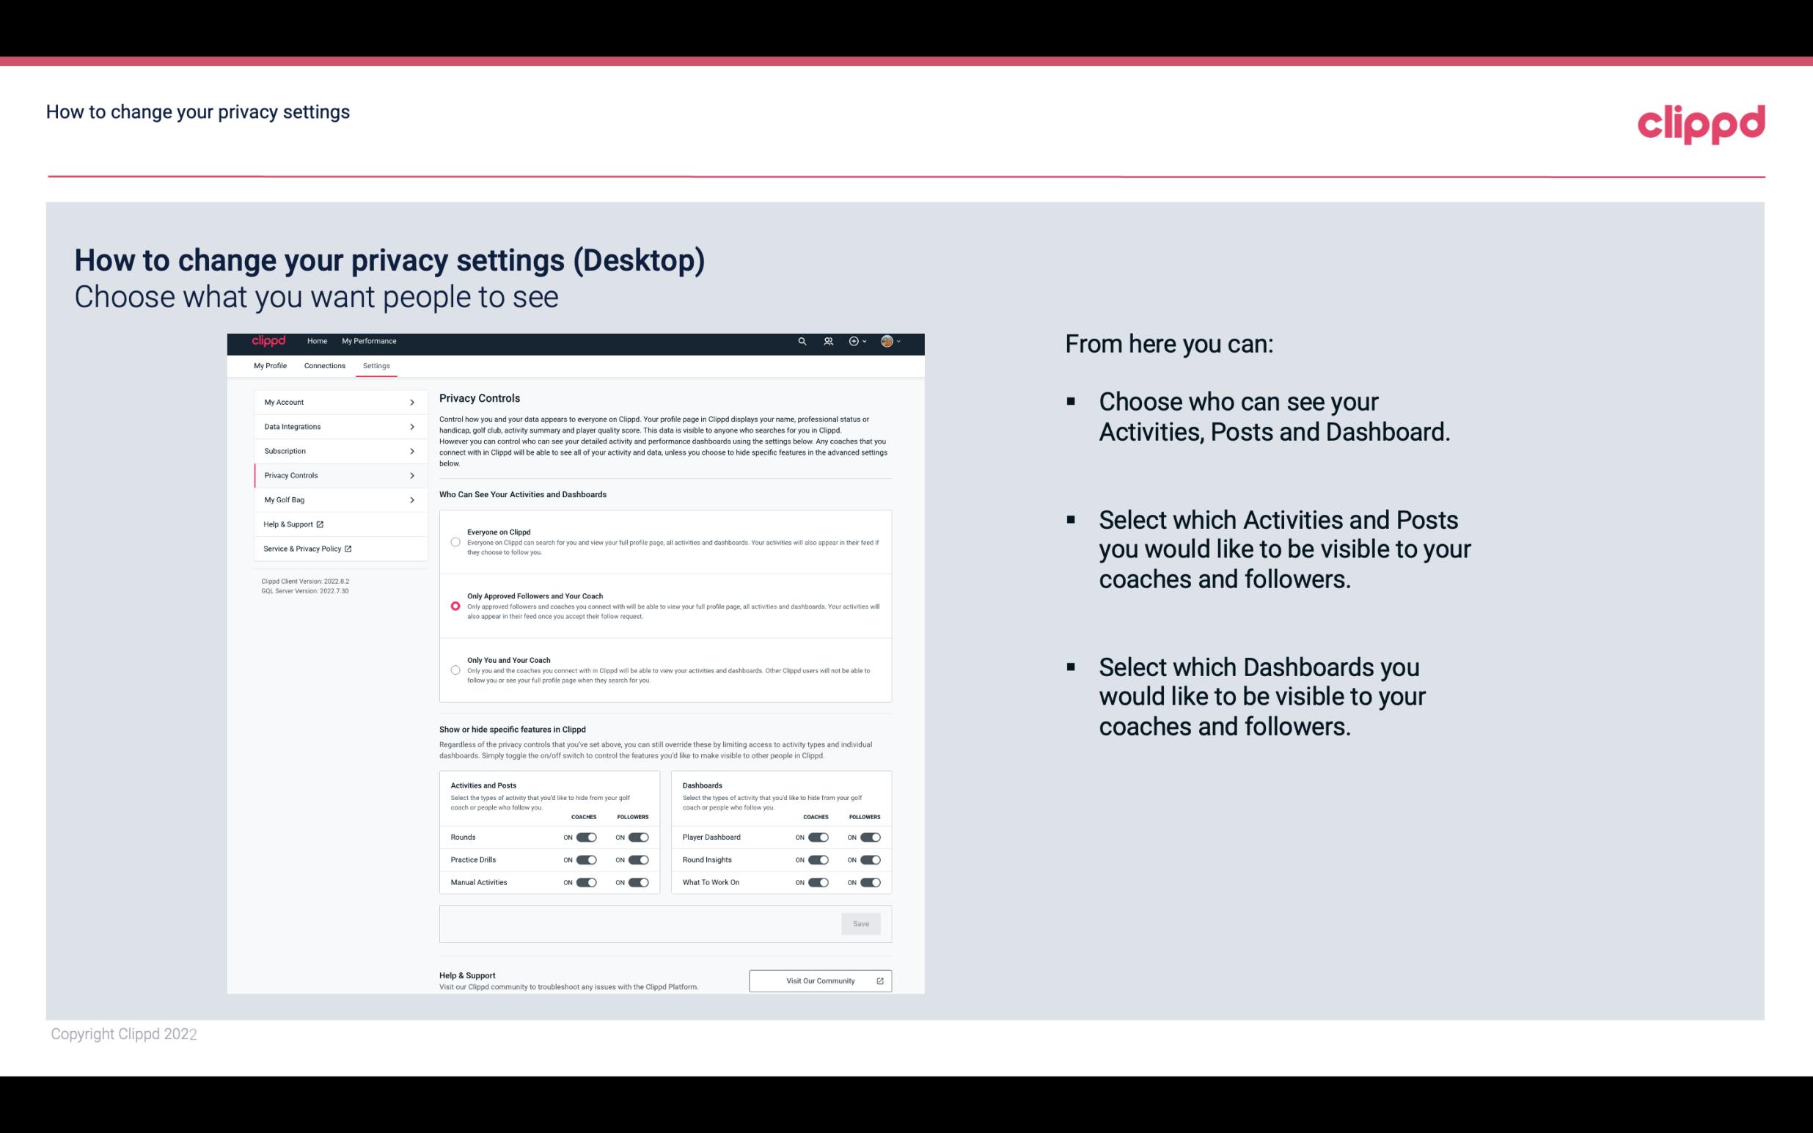Click the My Profile tab link
Image resolution: width=1813 pixels, height=1133 pixels.
coord(270,365)
